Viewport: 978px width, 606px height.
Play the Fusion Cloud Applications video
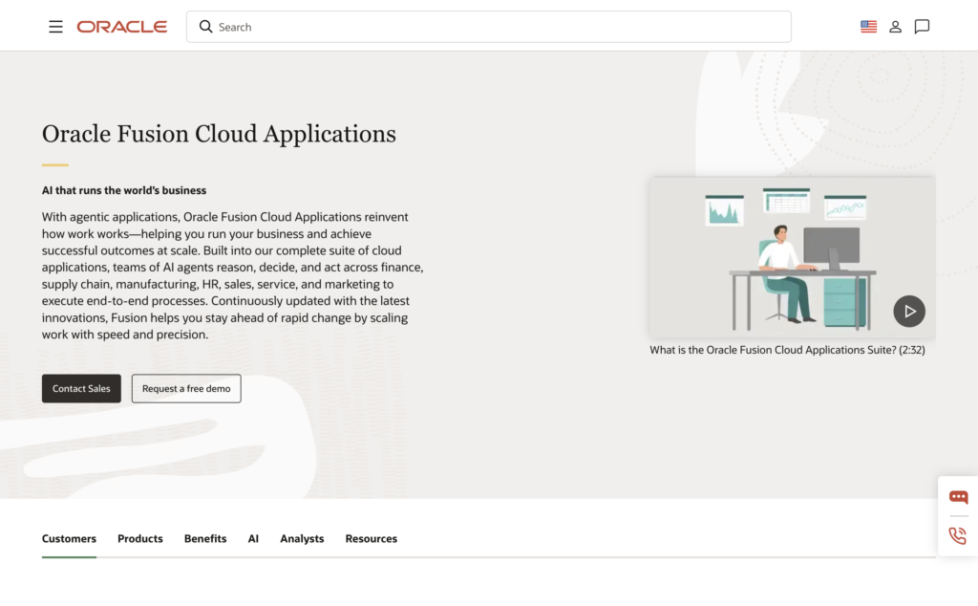[x=909, y=311]
